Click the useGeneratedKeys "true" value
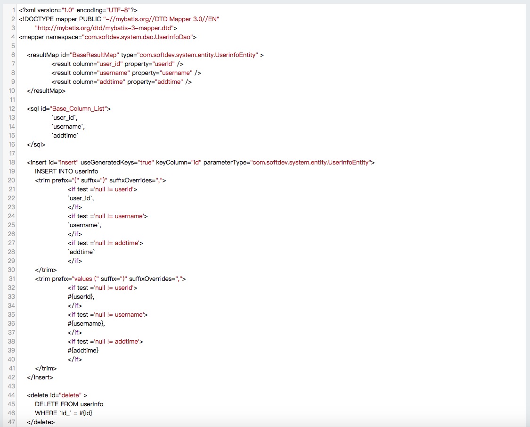The image size is (530, 427). 146,162
